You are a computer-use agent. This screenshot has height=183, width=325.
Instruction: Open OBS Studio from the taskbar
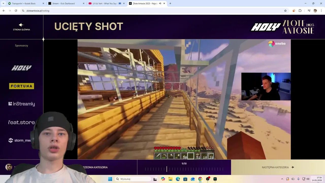(x=208, y=179)
